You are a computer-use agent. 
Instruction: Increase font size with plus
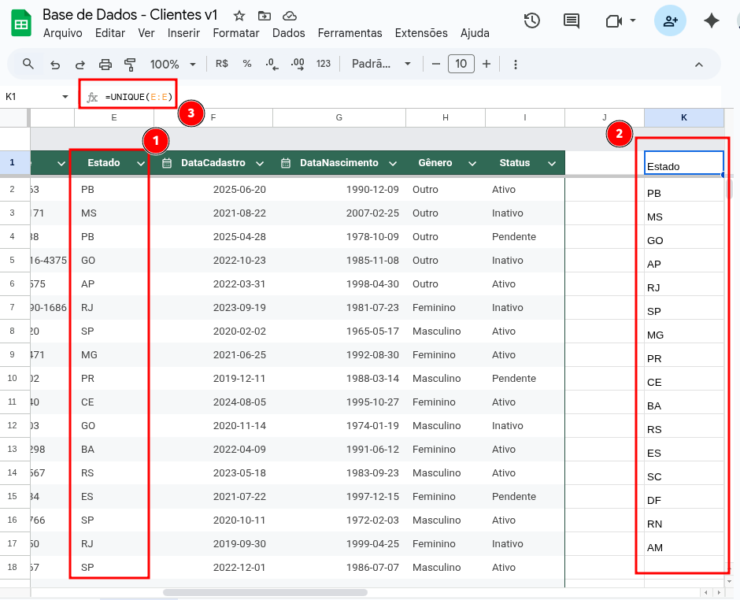487,64
